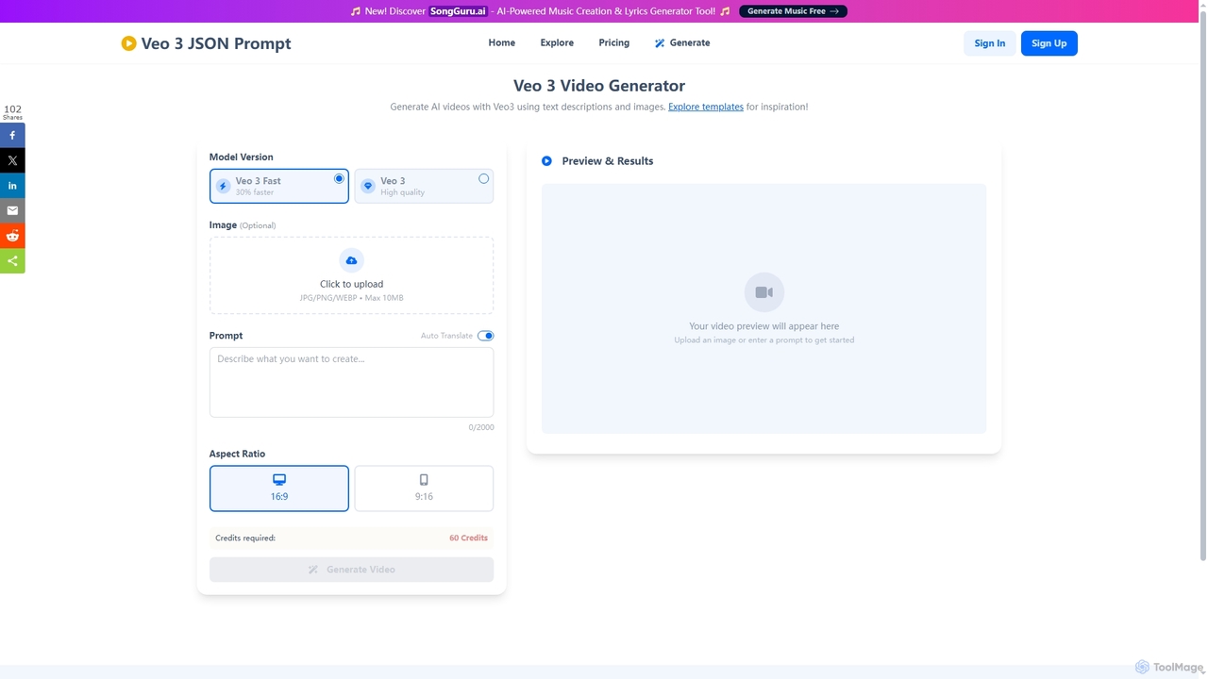This screenshot has width=1208, height=679.
Task: Share on LinkedIn via sidebar icon
Action: 12,186
